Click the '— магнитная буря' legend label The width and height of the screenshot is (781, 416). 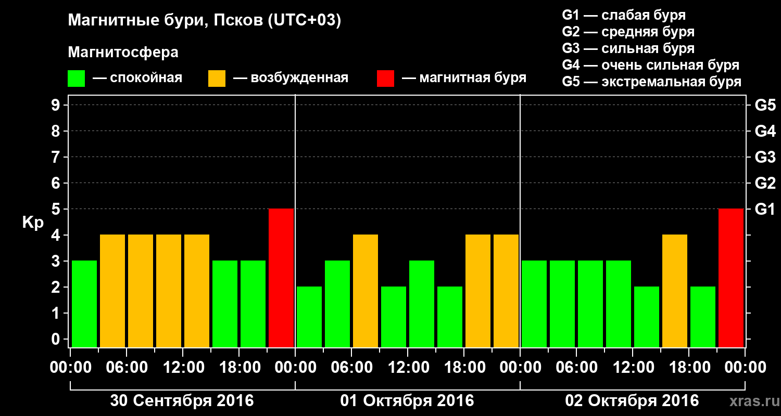pyautogui.click(x=464, y=79)
